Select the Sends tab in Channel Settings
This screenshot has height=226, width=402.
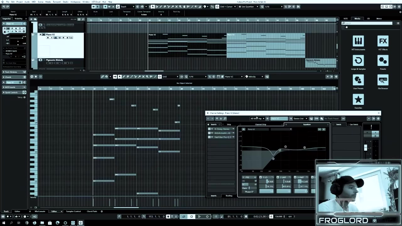click(339, 125)
